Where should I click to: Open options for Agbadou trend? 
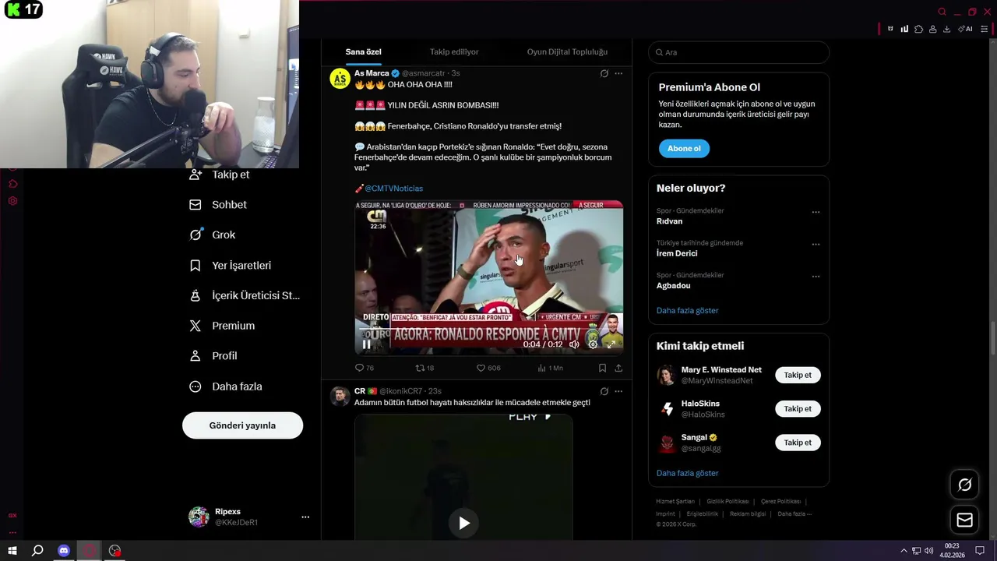point(816,276)
